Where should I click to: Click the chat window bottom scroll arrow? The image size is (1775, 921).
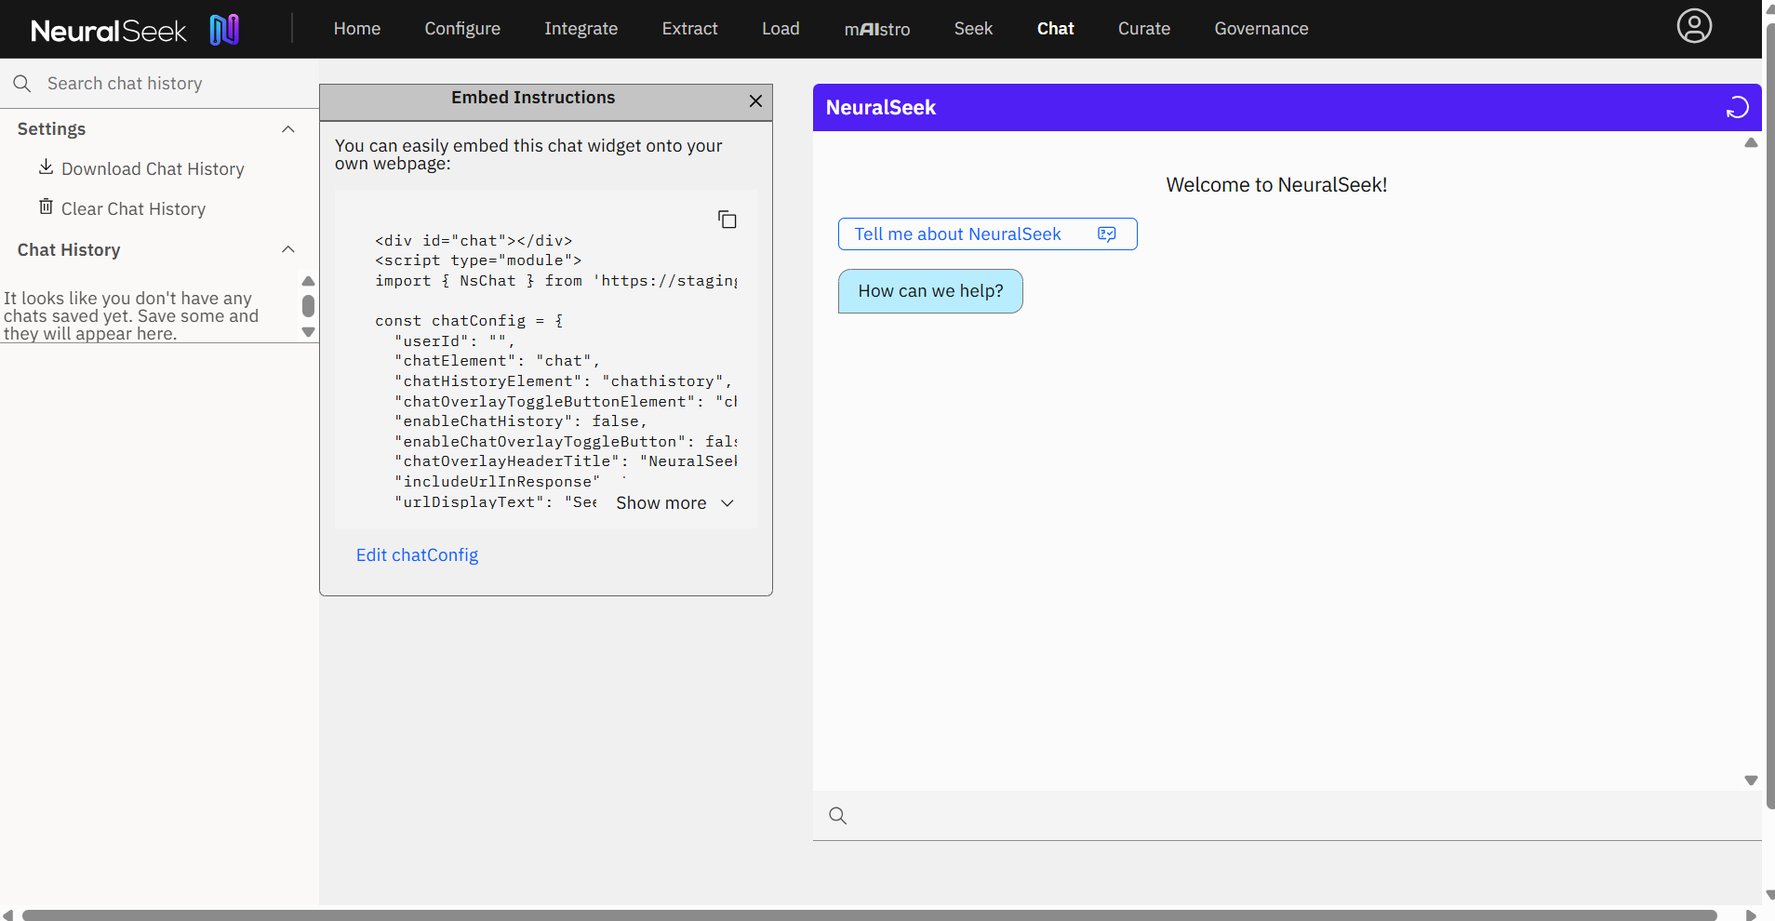1751,781
